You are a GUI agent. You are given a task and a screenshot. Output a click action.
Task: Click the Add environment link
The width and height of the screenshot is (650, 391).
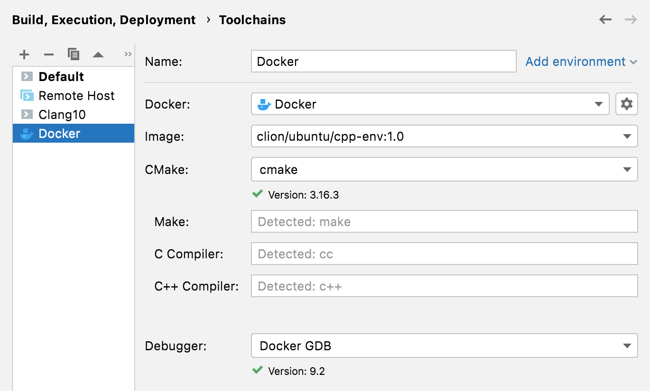click(x=575, y=62)
